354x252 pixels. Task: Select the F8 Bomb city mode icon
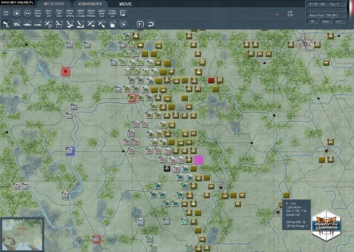[x=81, y=24]
